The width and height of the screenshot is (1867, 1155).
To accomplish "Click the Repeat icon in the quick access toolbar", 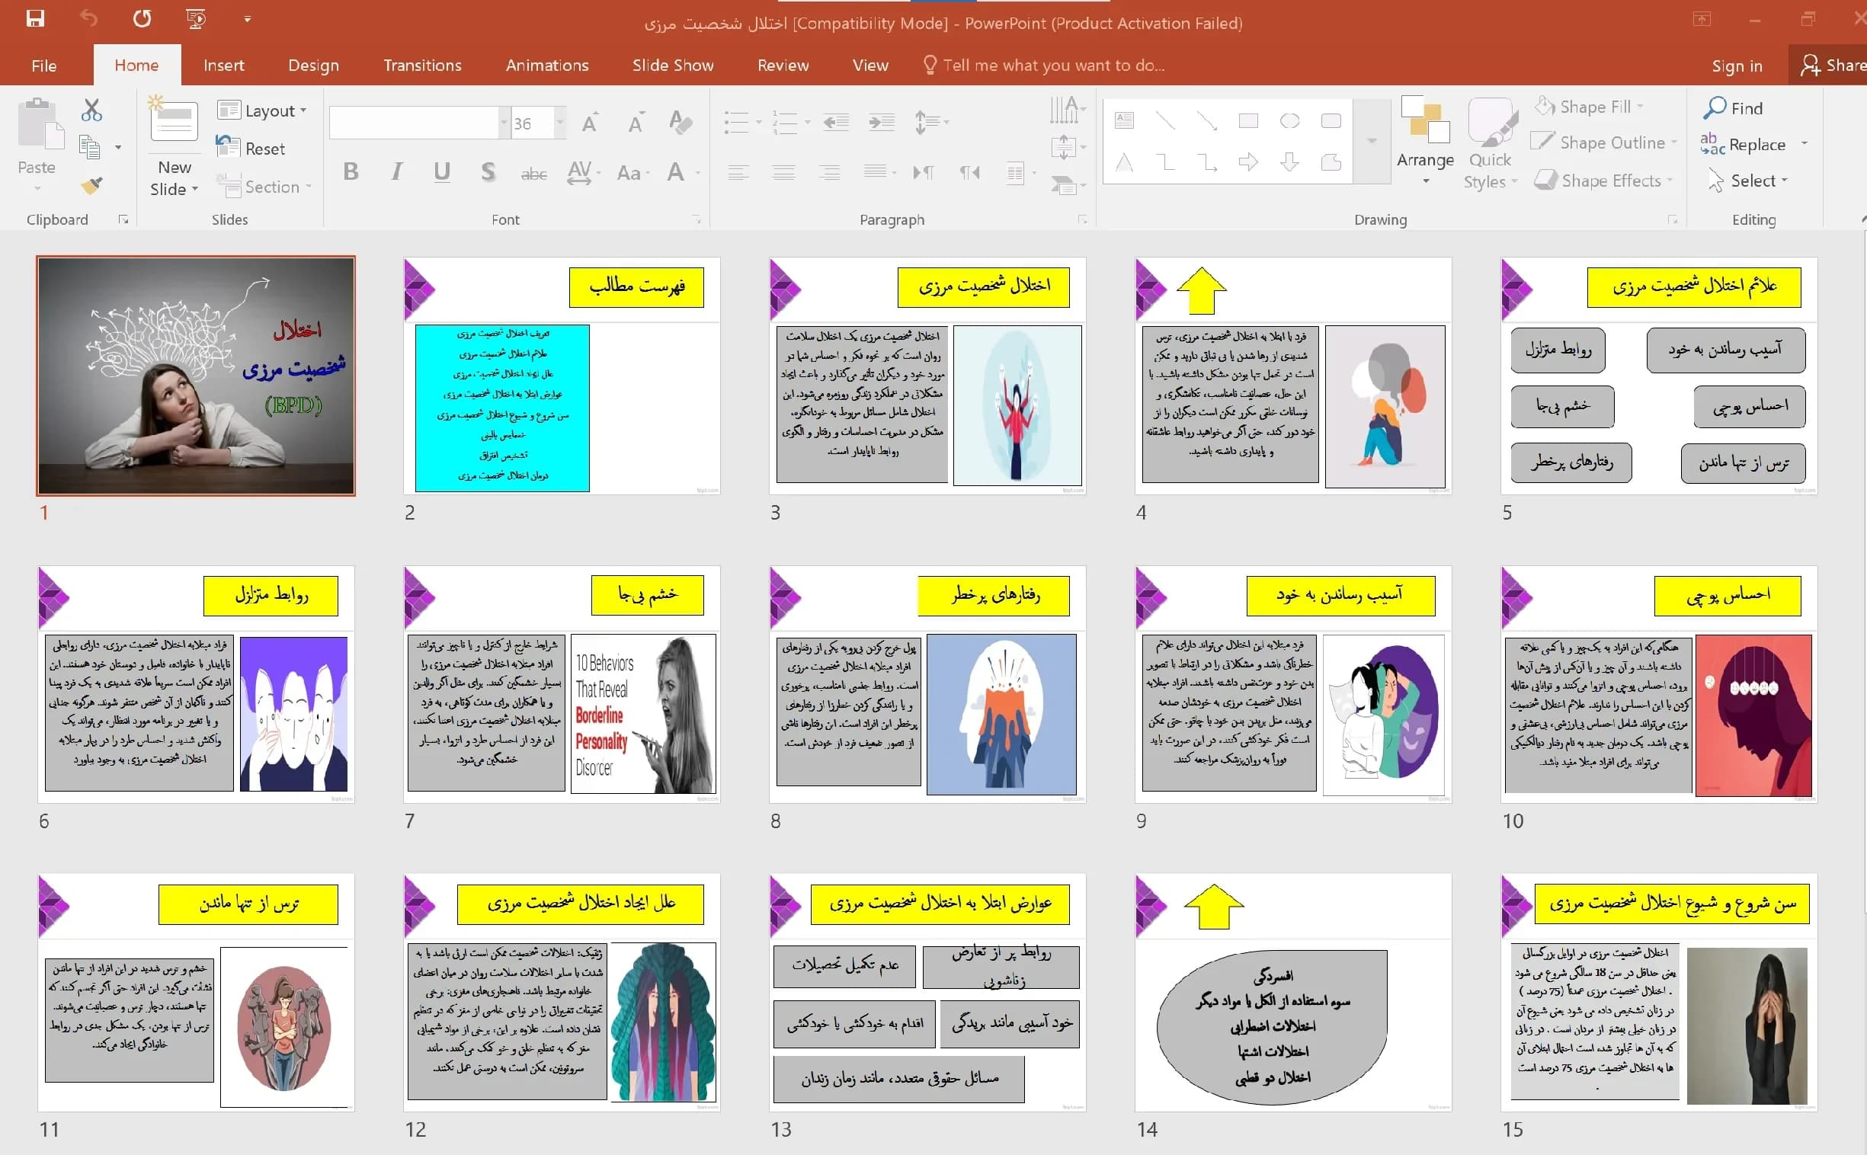I will pos(142,18).
